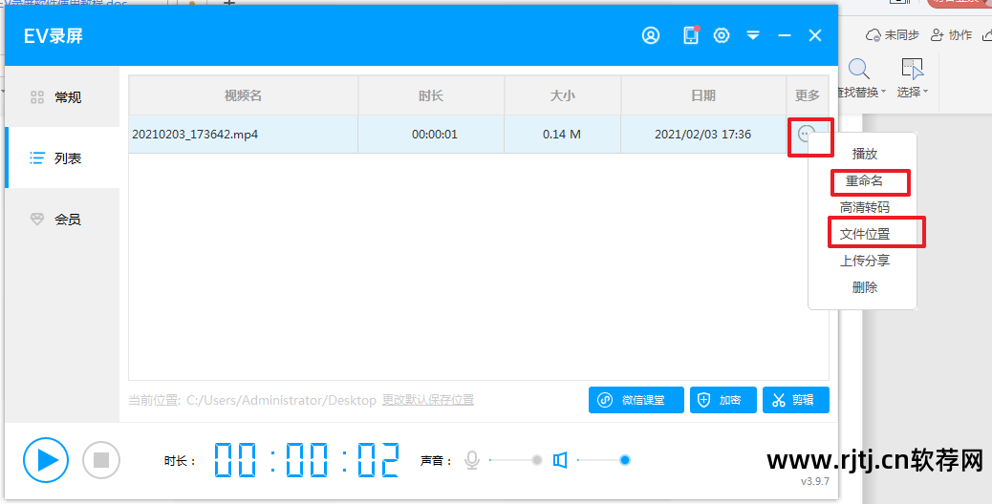Open the phone device icon
This screenshot has height=504, width=992.
pyautogui.click(x=691, y=35)
